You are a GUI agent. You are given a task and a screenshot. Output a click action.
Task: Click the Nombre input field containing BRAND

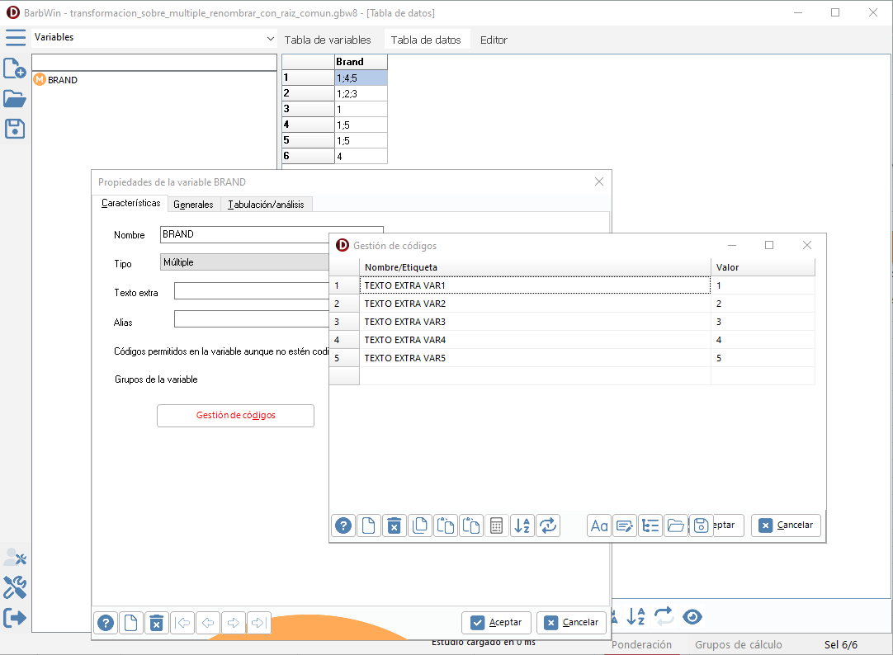[x=244, y=234]
